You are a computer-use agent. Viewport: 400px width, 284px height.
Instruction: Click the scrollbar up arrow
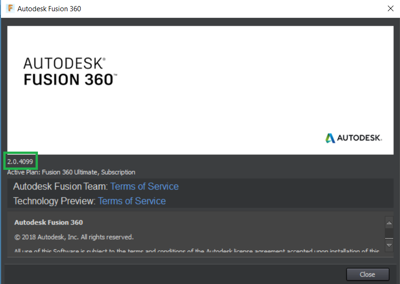click(389, 223)
